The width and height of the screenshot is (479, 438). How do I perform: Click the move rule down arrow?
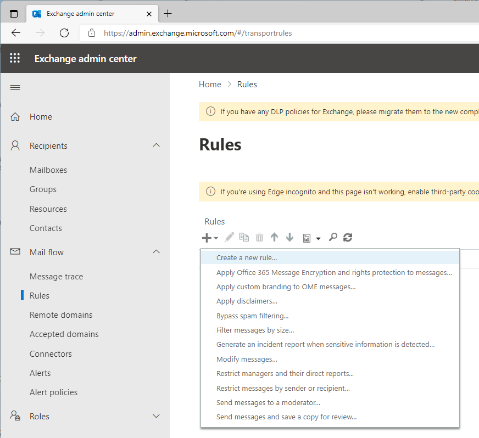coord(289,237)
